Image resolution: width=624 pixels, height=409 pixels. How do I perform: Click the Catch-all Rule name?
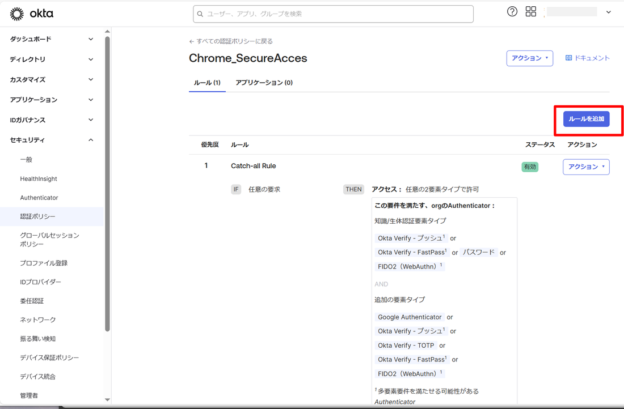click(x=253, y=166)
